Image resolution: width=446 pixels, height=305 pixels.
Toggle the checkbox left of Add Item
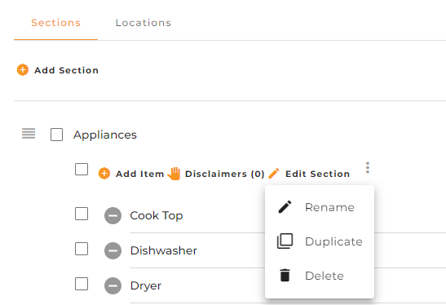point(82,170)
